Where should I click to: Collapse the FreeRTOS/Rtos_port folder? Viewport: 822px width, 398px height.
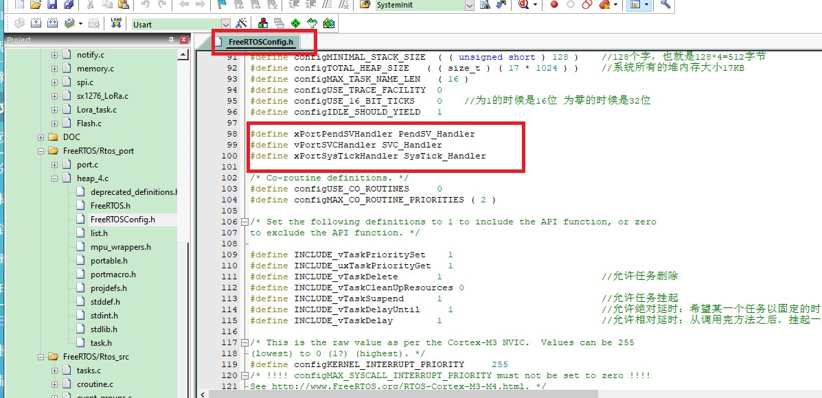(x=41, y=151)
